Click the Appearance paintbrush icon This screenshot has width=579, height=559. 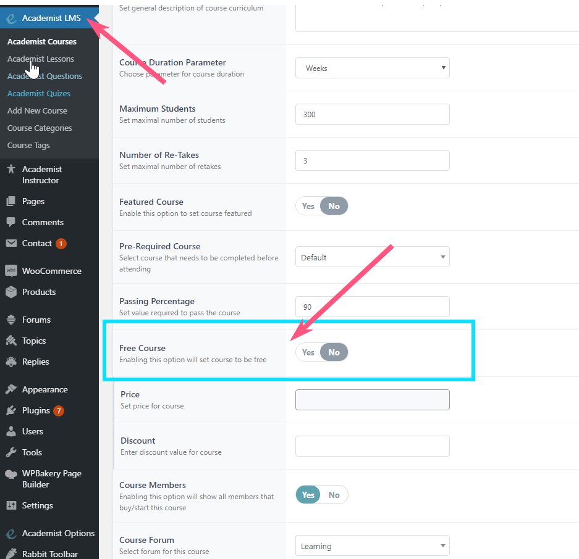[x=11, y=389]
